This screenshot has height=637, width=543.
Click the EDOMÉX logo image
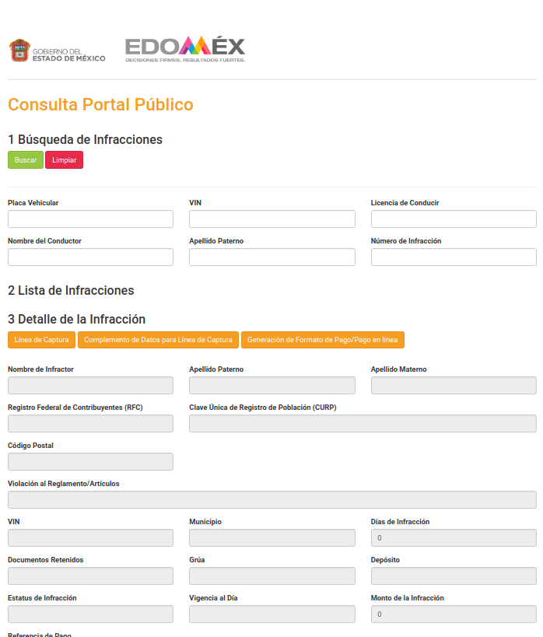point(185,49)
